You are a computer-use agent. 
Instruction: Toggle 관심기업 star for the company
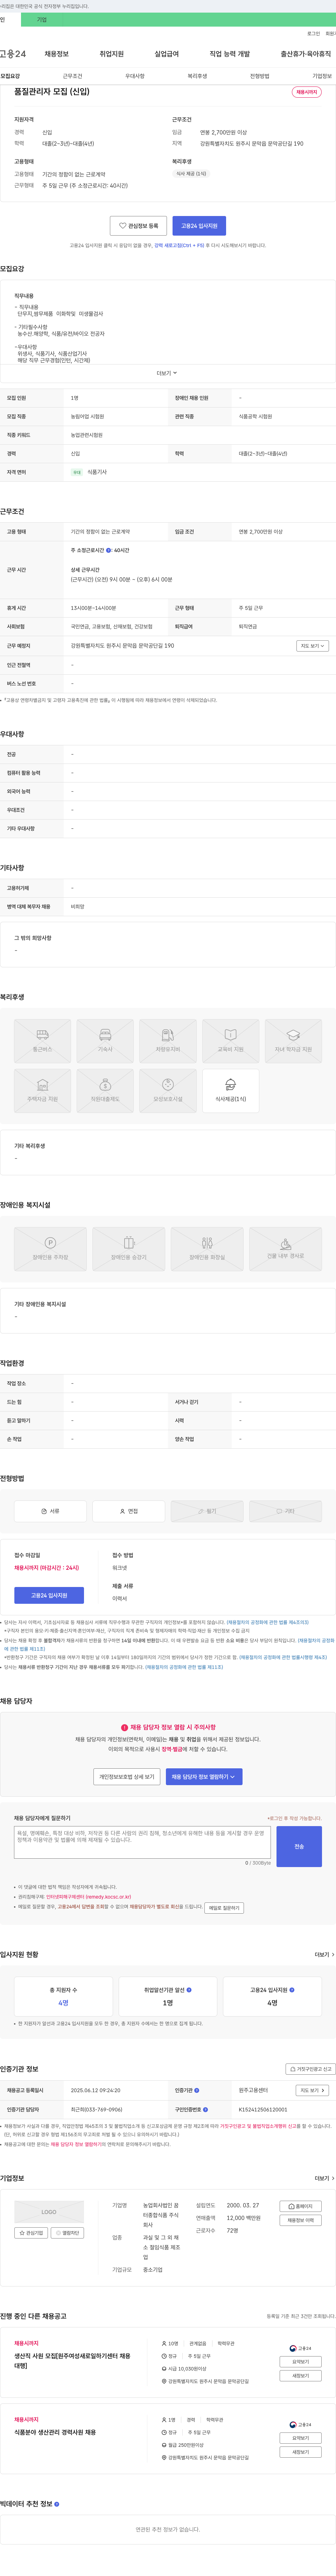pos(31,2233)
